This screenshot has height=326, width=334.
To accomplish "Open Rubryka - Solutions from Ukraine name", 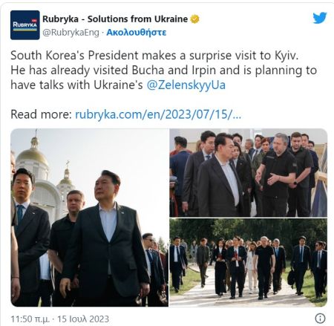I will click(x=115, y=19).
